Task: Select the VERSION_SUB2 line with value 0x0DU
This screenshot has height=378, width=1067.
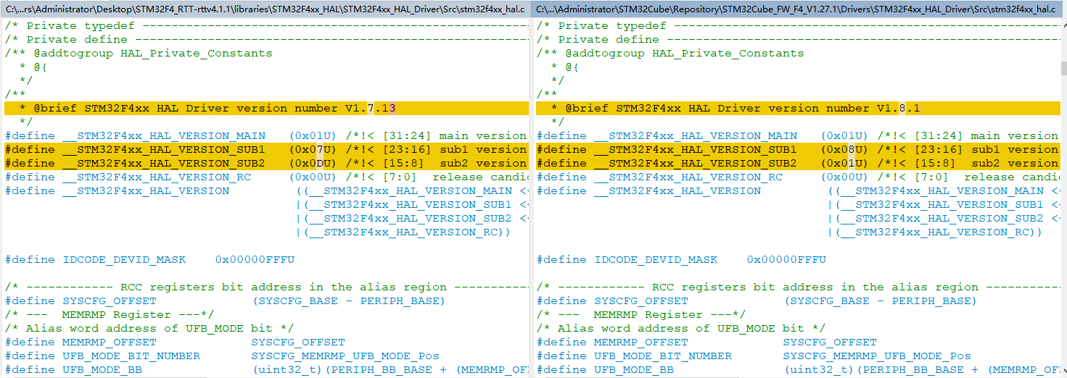Action: (x=265, y=164)
